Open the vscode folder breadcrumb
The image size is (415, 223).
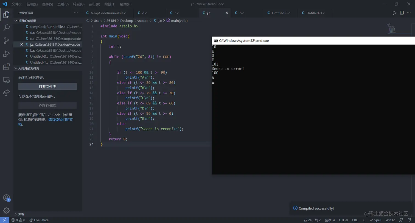[x=143, y=21]
